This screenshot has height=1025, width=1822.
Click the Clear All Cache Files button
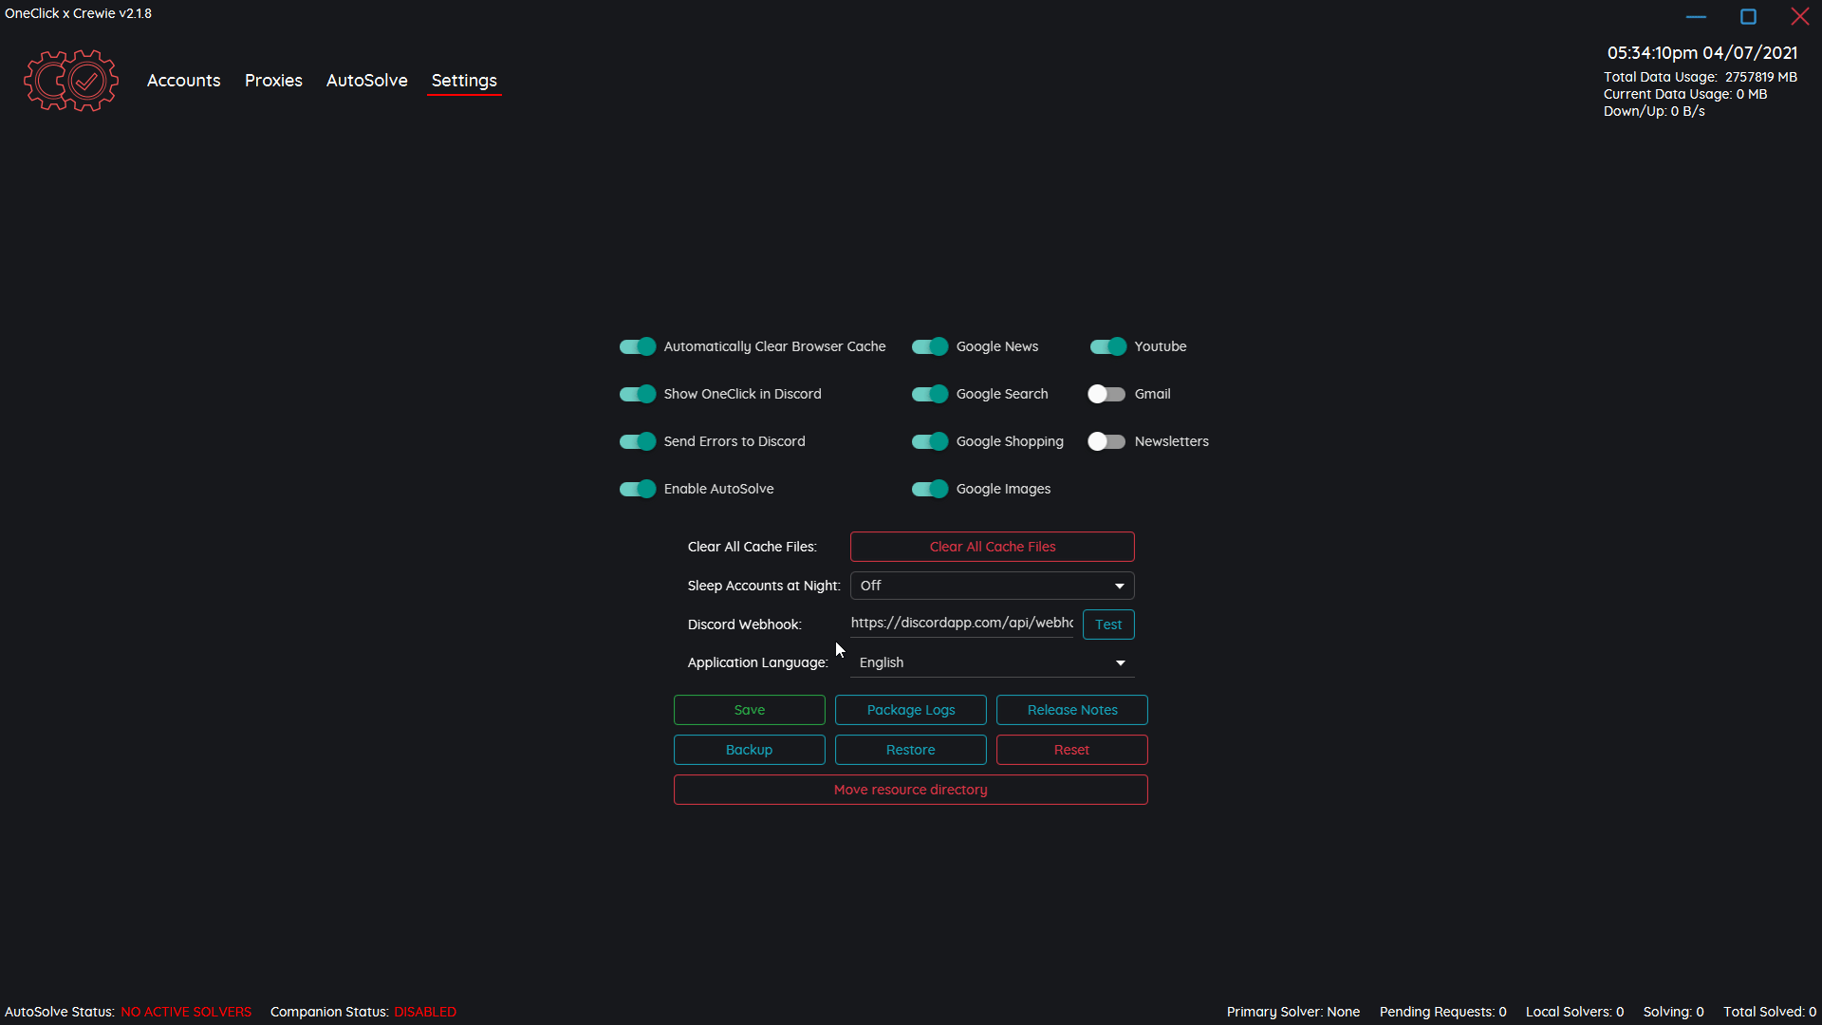pos(993,546)
